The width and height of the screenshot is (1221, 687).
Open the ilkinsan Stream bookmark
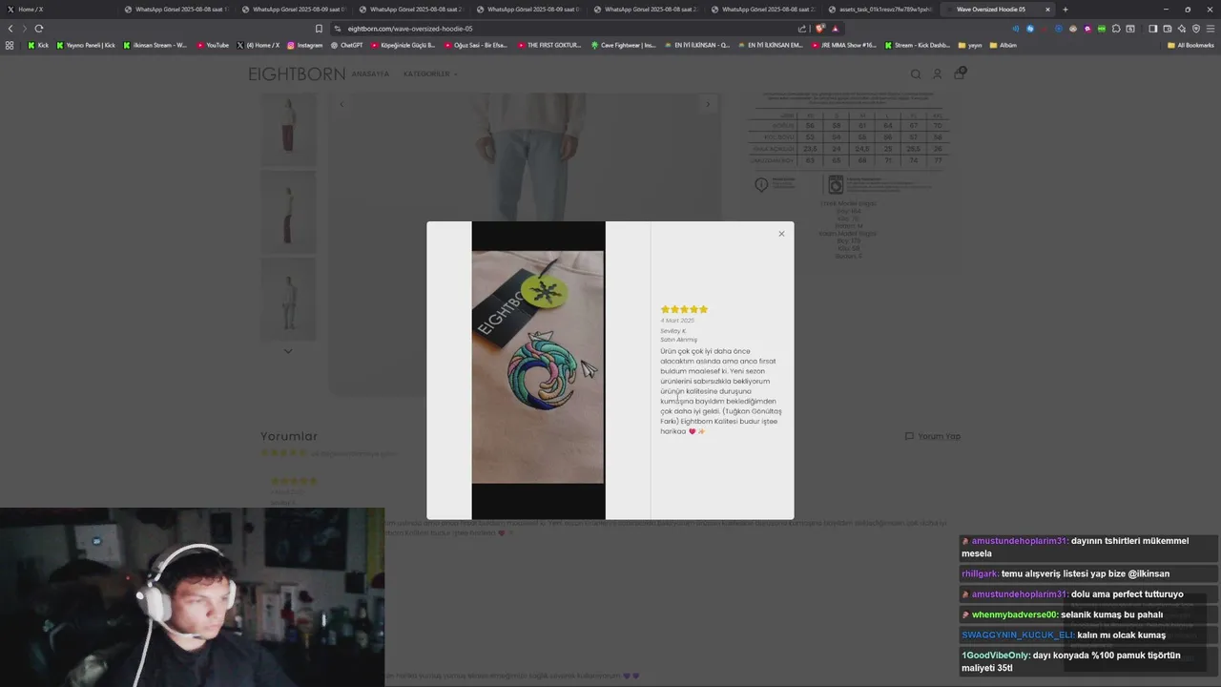[155, 45]
